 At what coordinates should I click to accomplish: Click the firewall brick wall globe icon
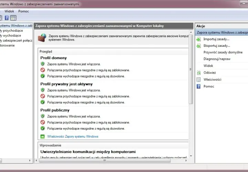(42, 37)
